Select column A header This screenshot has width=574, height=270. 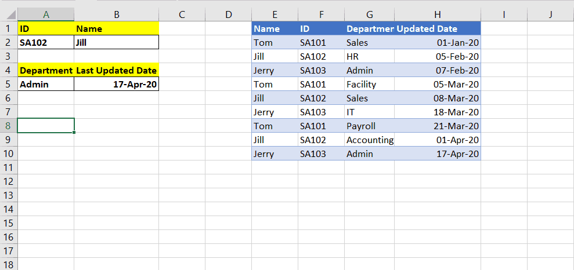pyautogui.click(x=46, y=14)
